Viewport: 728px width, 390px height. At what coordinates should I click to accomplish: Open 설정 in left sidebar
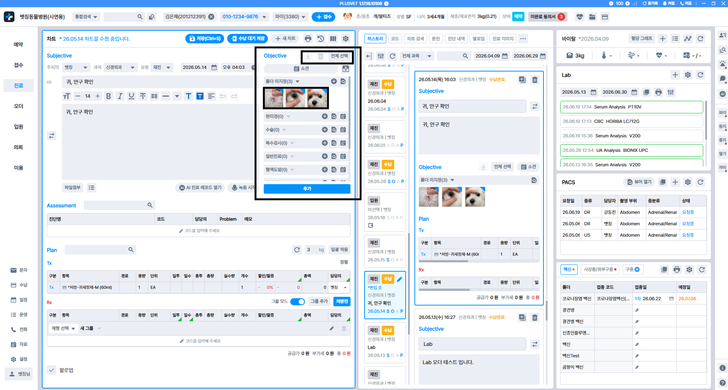point(19,359)
